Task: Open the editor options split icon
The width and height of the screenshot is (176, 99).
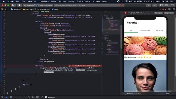Action: [x=169, y=9]
